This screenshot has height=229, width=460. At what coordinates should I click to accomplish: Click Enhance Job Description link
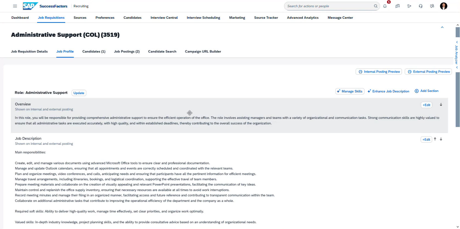(x=388, y=91)
